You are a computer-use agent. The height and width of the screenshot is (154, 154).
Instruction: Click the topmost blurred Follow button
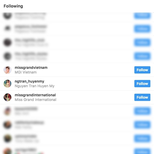(x=142, y=15)
